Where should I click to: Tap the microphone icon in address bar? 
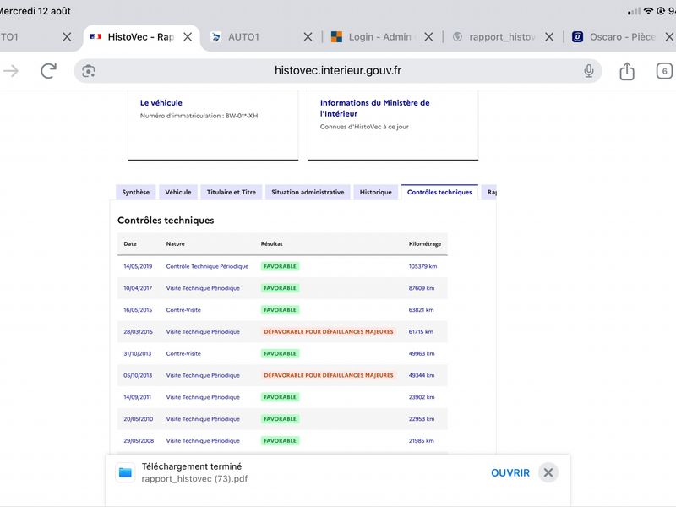pyautogui.click(x=588, y=71)
